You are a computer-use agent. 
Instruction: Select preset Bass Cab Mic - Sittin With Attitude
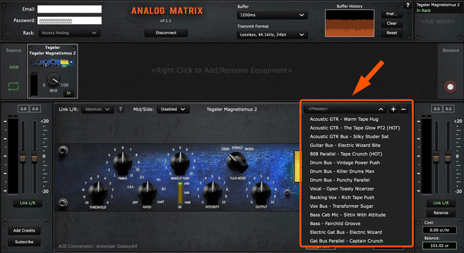347,214
